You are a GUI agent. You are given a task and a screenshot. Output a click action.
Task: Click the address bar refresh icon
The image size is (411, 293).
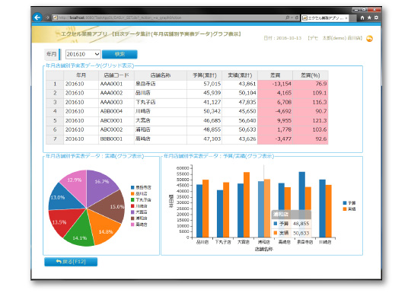click(297, 18)
